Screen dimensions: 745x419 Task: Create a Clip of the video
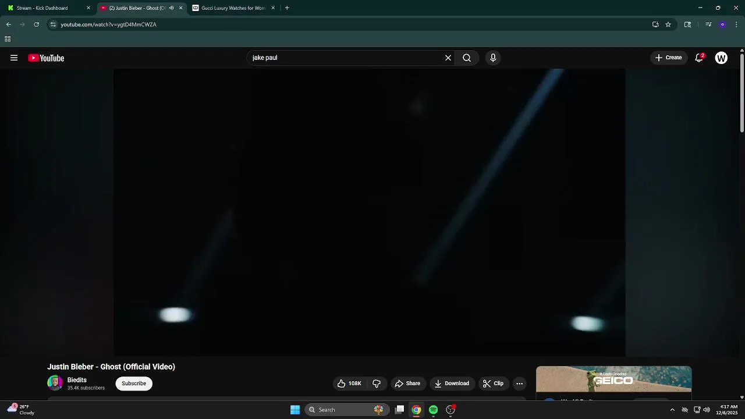(x=493, y=384)
